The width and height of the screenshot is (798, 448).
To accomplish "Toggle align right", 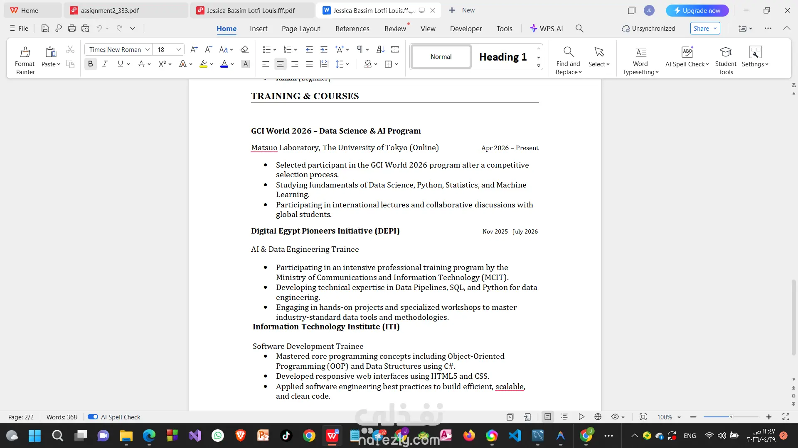I will (x=295, y=64).
